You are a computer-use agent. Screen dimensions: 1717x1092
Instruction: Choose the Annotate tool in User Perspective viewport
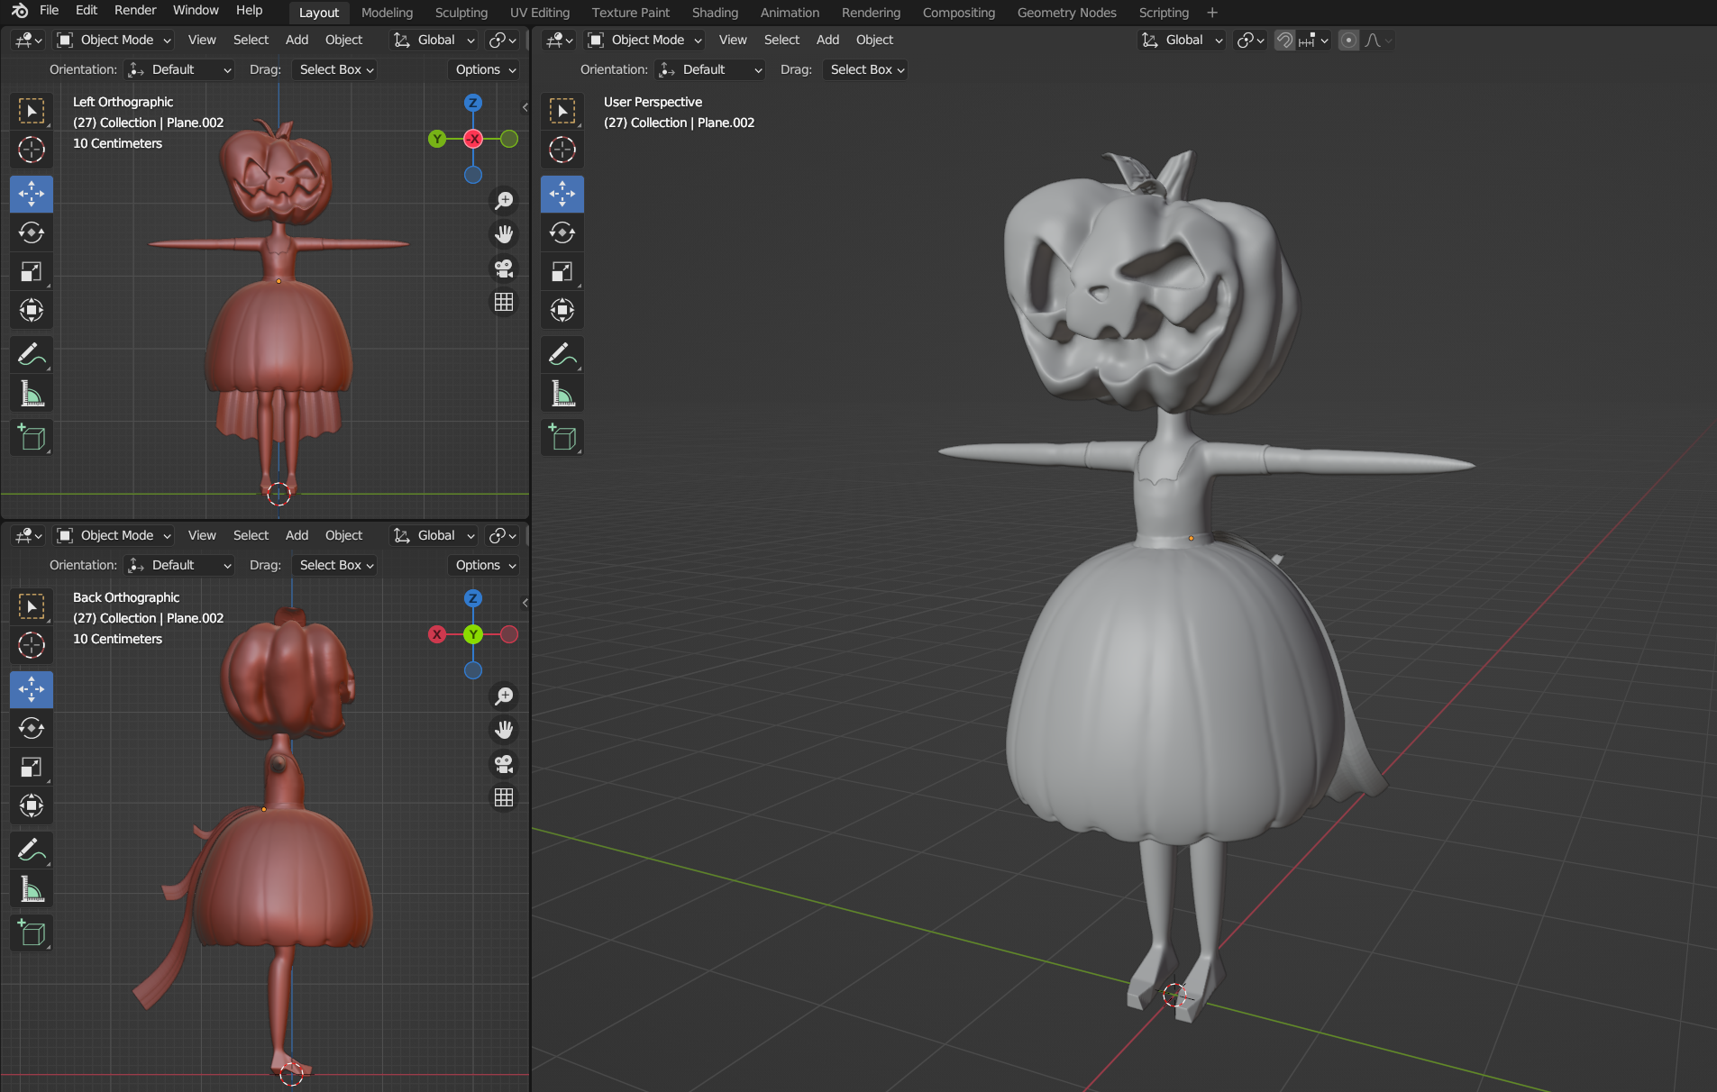click(x=562, y=355)
